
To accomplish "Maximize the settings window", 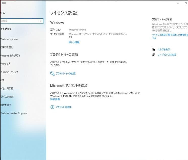I will [x=185, y=3].
